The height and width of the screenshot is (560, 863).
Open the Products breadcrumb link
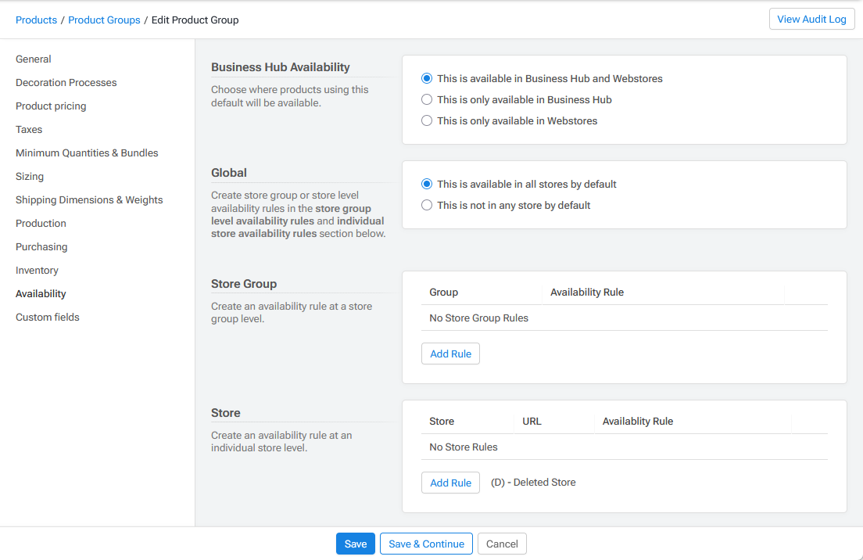point(36,20)
